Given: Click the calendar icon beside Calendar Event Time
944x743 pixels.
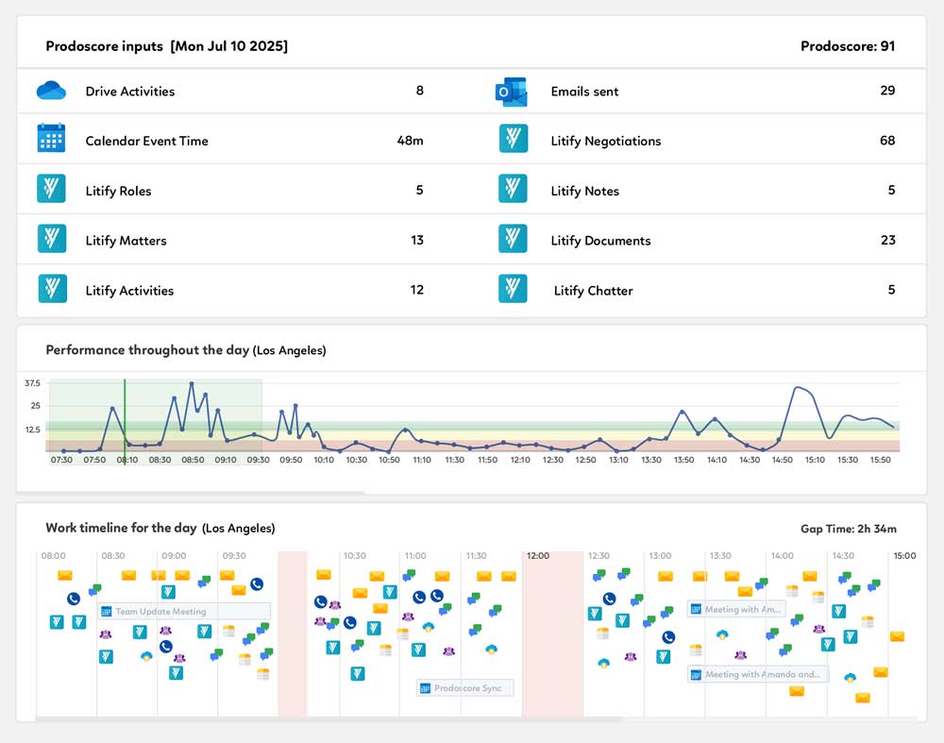Looking at the screenshot, I should tap(51, 138).
